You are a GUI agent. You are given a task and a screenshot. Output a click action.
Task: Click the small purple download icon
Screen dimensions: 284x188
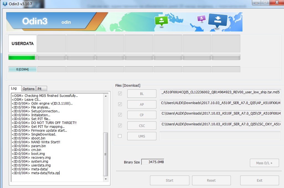202,19
